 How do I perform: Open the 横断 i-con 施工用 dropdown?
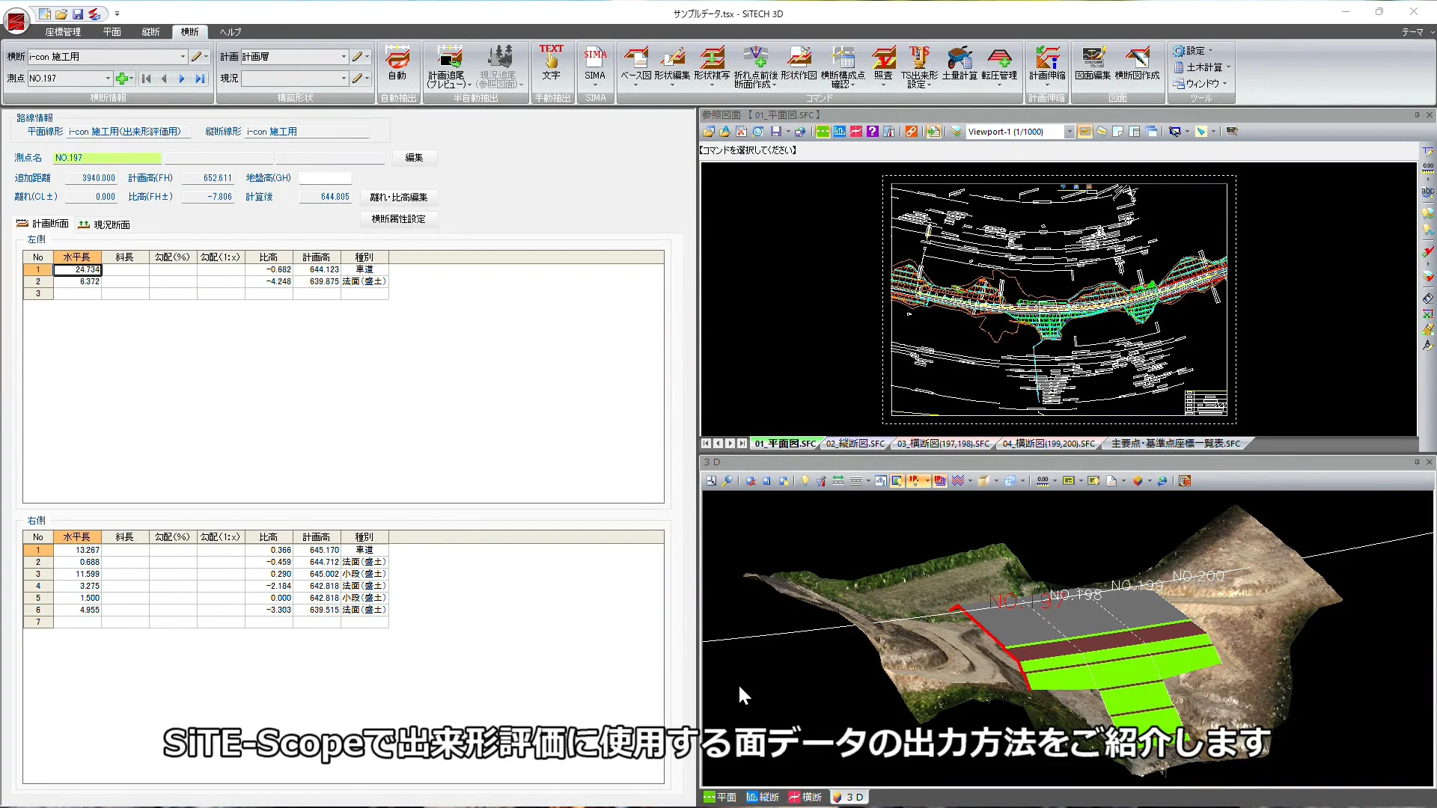[x=183, y=57]
